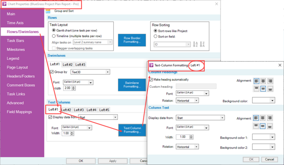Align column heading text left
This screenshot has height=165, width=284.
click(256, 81)
